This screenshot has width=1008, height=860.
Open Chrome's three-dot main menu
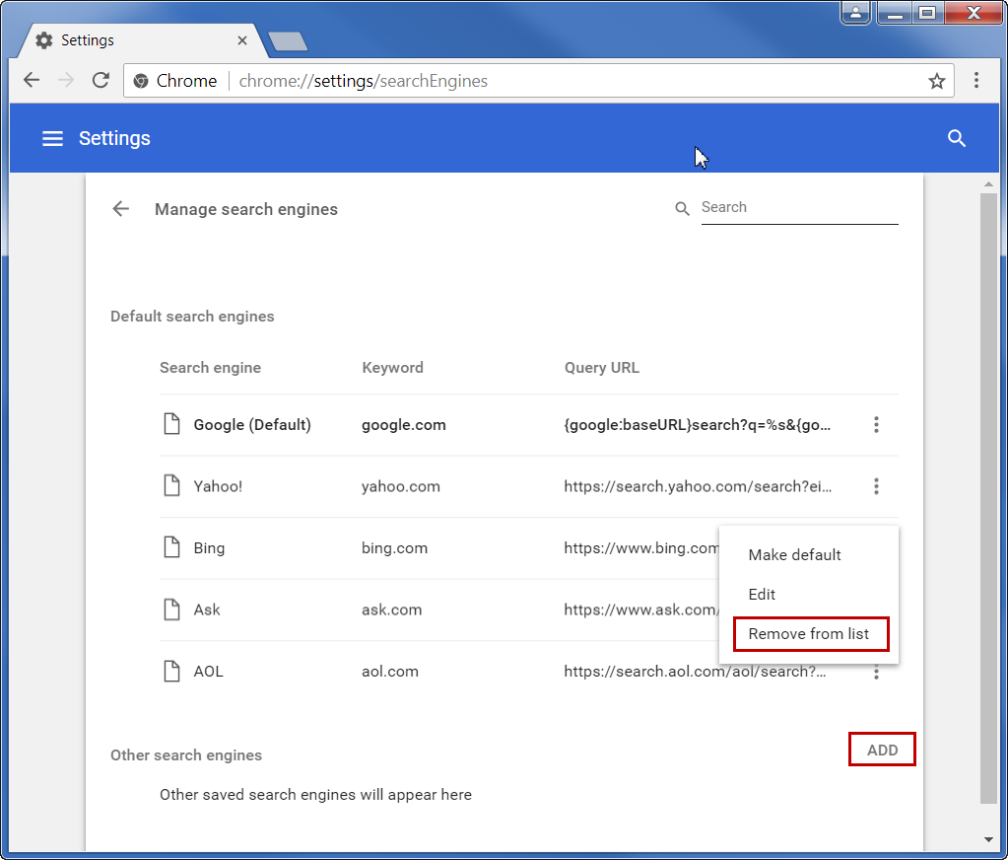pyautogui.click(x=975, y=81)
